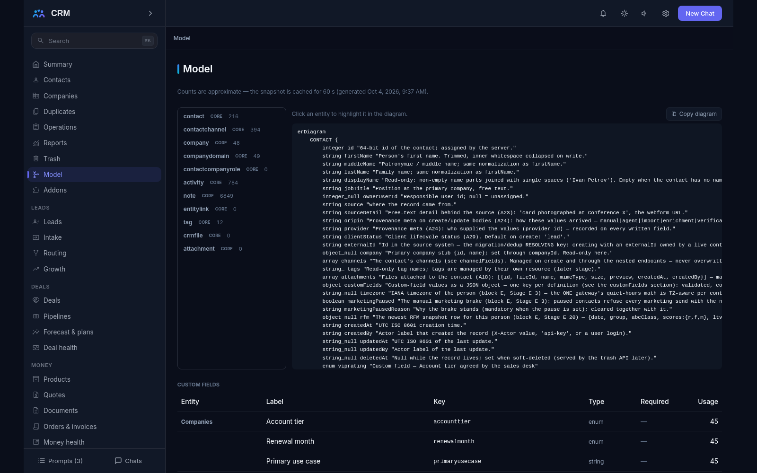This screenshot has height=473, width=757.
Task: Open Duplicates copy icon
Action: [x=36, y=112]
